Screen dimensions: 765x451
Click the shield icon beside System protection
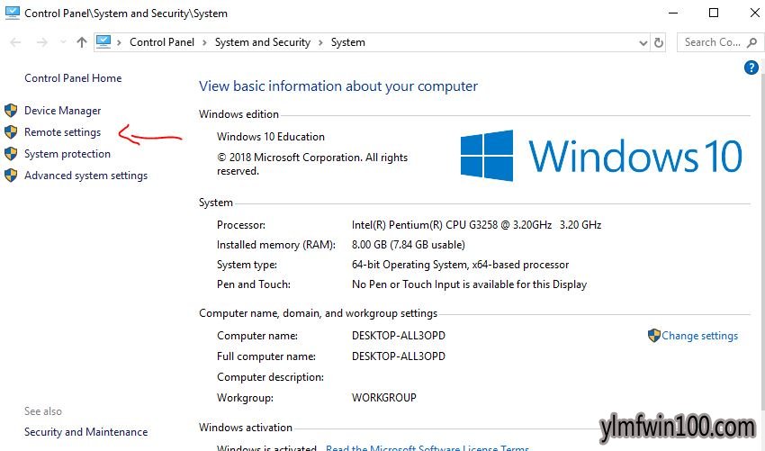[x=11, y=153]
